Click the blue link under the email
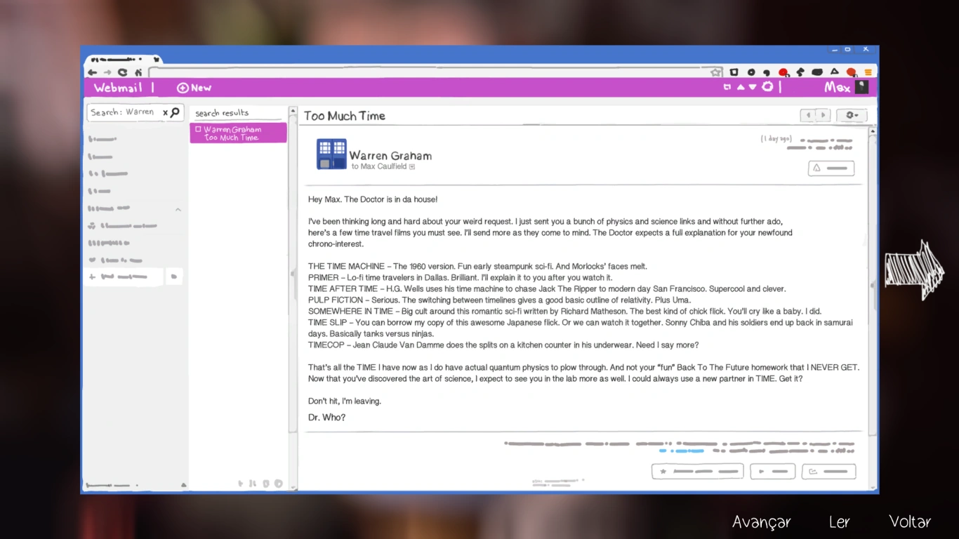Image resolution: width=959 pixels, height=539 pixels. pos(682,451)
